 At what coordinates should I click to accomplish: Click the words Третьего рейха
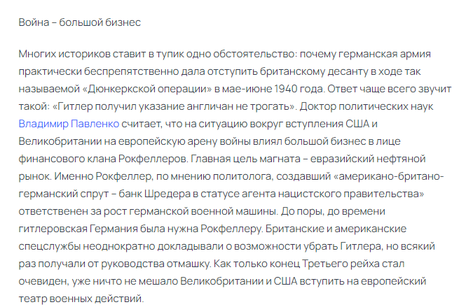point(340,264)
